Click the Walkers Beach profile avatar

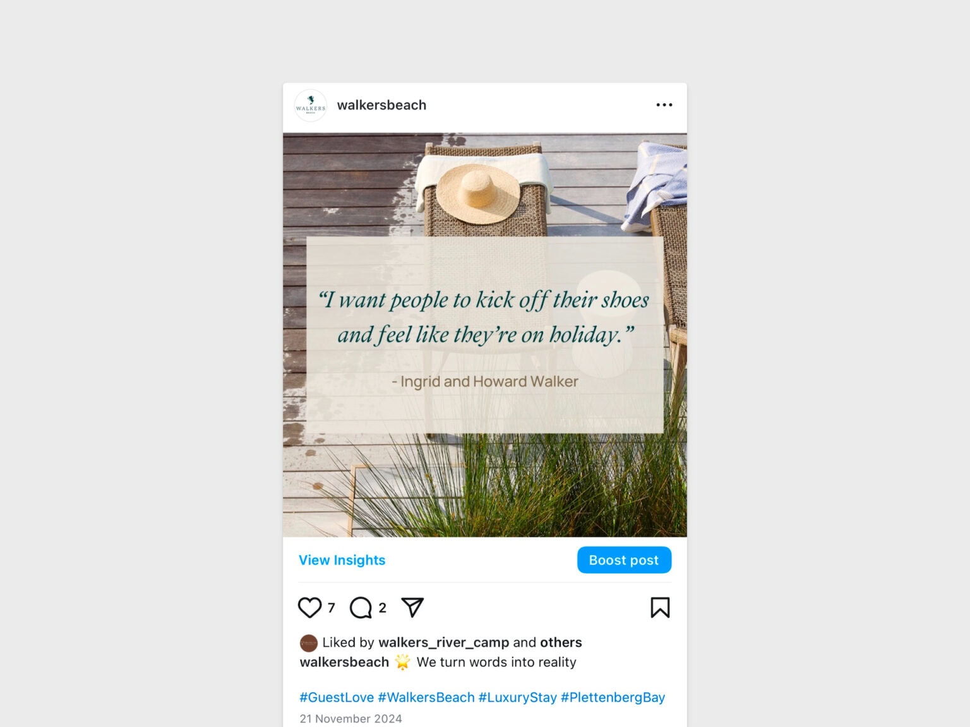click(x=311, y=105)
